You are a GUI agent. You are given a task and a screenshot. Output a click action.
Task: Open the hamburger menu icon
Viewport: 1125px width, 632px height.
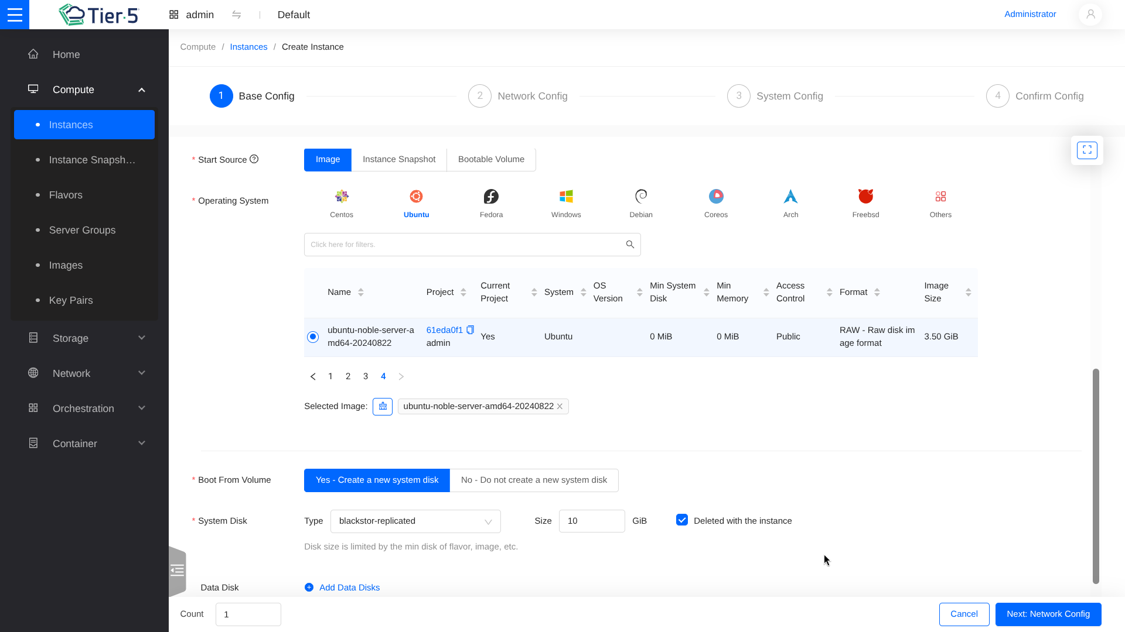15,15
